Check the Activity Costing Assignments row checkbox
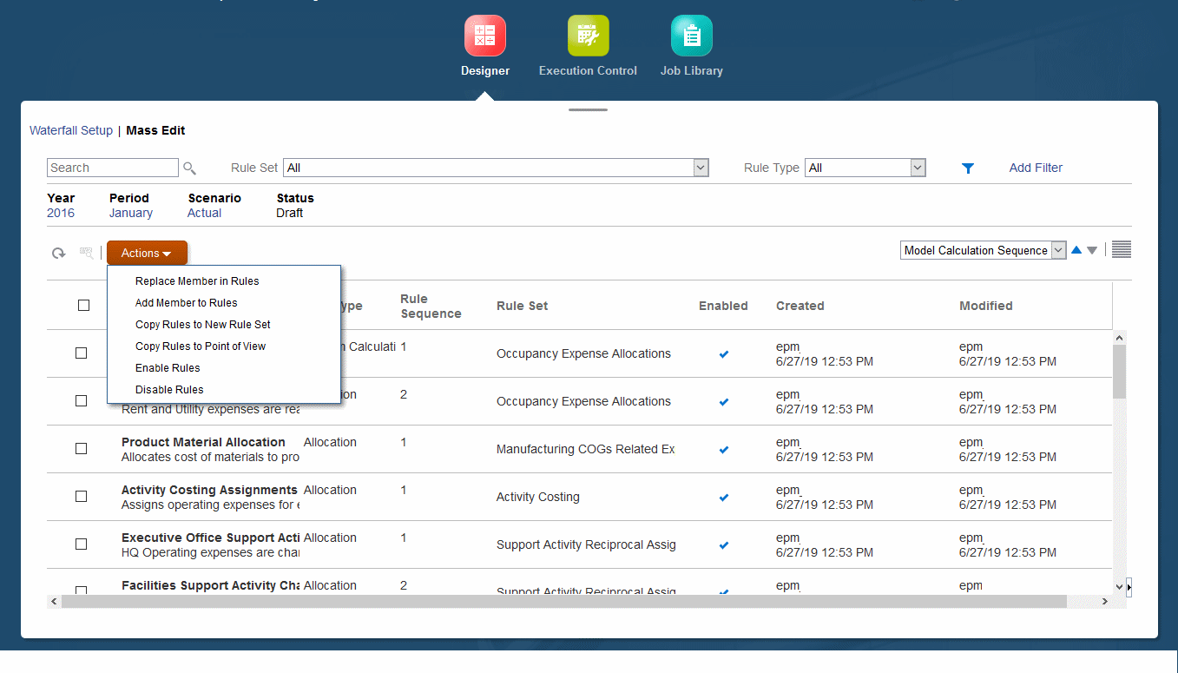The height and width of the screenshot is (673, 1178). point(81,497)
